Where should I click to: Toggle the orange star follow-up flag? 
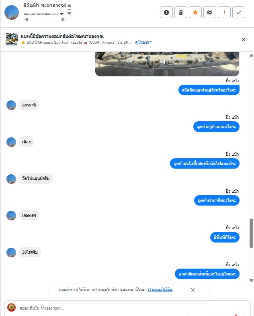tap(195, 12)
